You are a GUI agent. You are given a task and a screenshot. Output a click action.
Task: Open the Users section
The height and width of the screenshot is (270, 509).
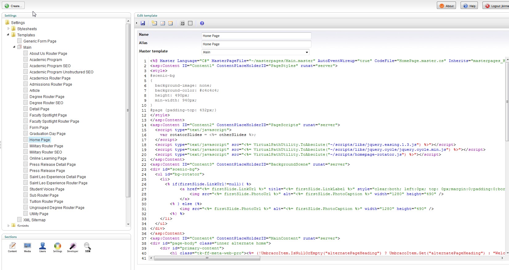(43, 247)
